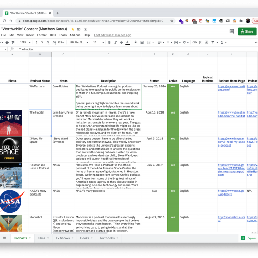This screenshot has height=258, width=258.
Task: Open the Edit menu
Action: [11, 35]
